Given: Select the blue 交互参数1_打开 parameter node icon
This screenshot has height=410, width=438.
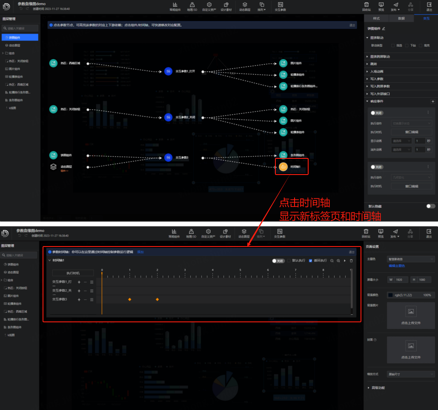Looking at the screenshot, I should [x=169, y=72].
